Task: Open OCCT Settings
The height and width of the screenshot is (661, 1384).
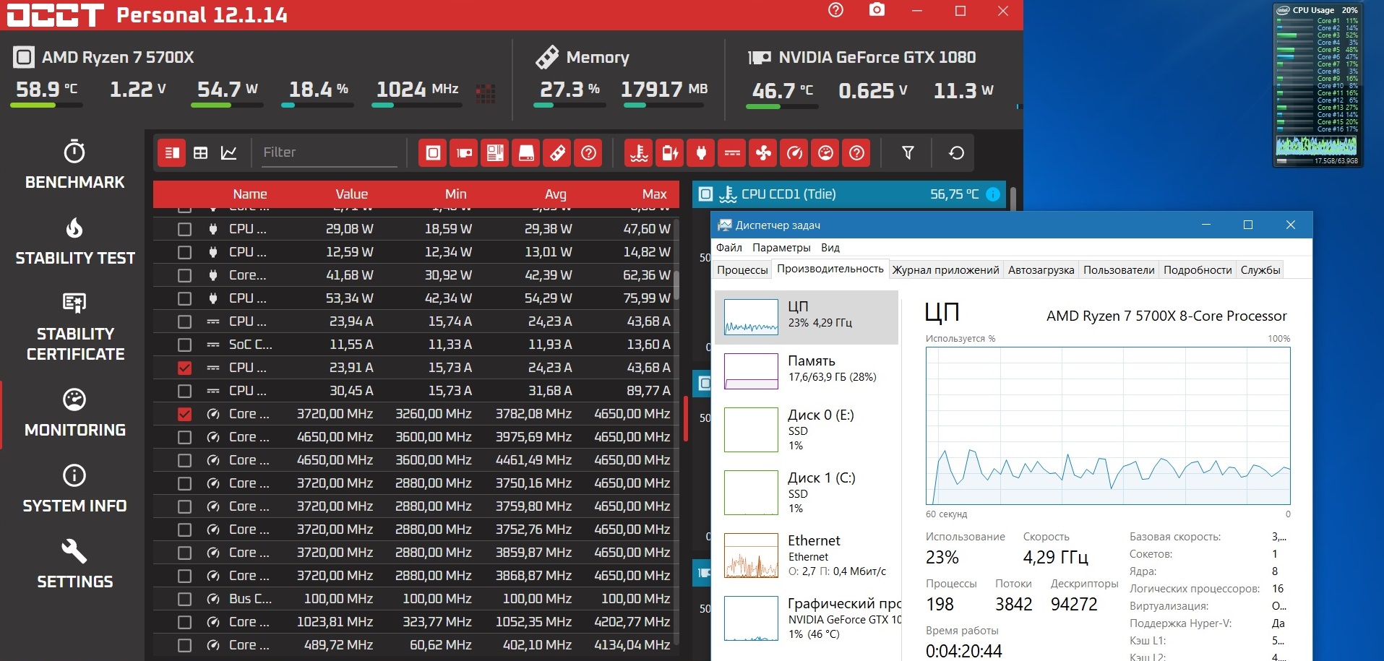Action: tap(74, 565)
